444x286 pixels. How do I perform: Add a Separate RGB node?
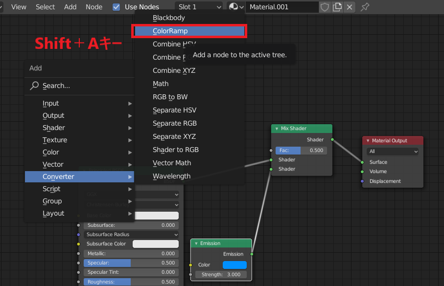189,123
